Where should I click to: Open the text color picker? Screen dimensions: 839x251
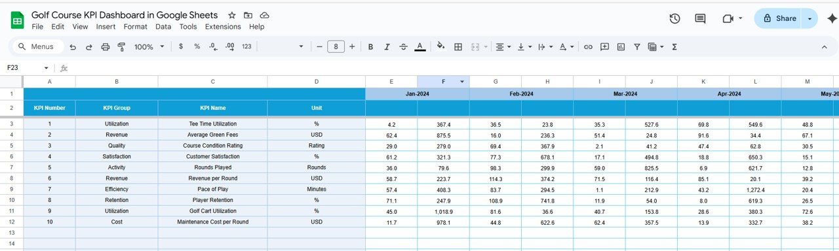[419, 47]
